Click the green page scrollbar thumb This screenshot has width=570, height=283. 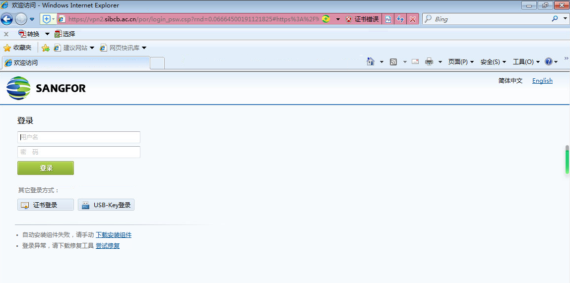pyautogui.click(x=567, y=161)
